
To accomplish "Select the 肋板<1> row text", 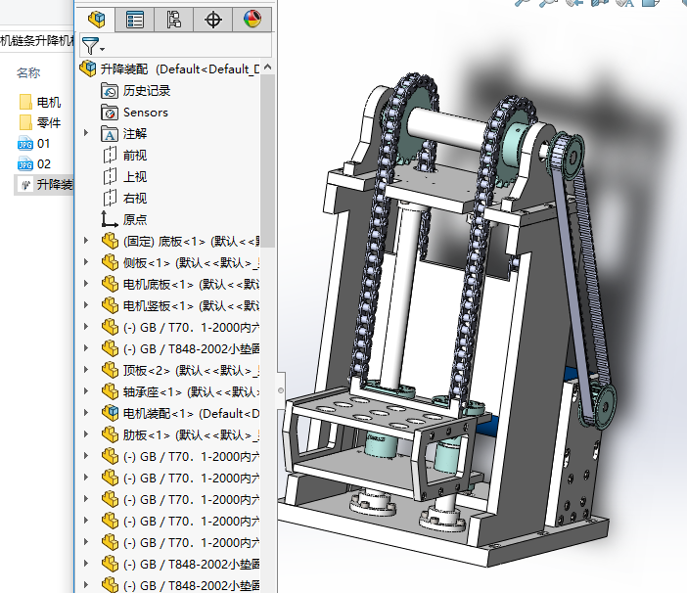I will coord(191,434).
